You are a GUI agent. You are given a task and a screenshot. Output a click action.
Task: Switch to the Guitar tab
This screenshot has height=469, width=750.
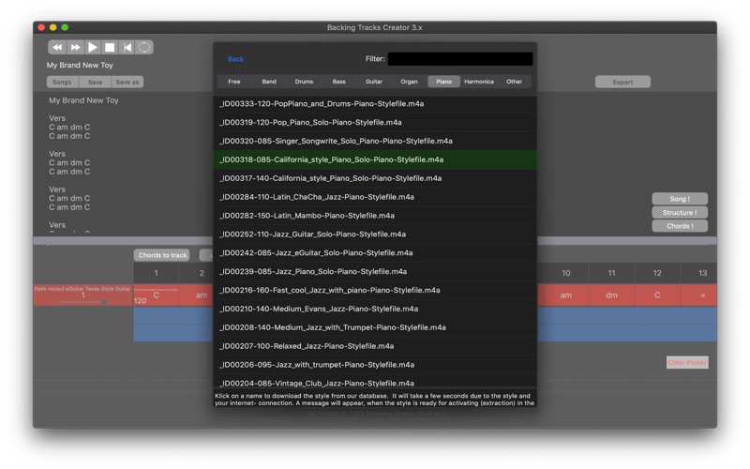point(373,82)
